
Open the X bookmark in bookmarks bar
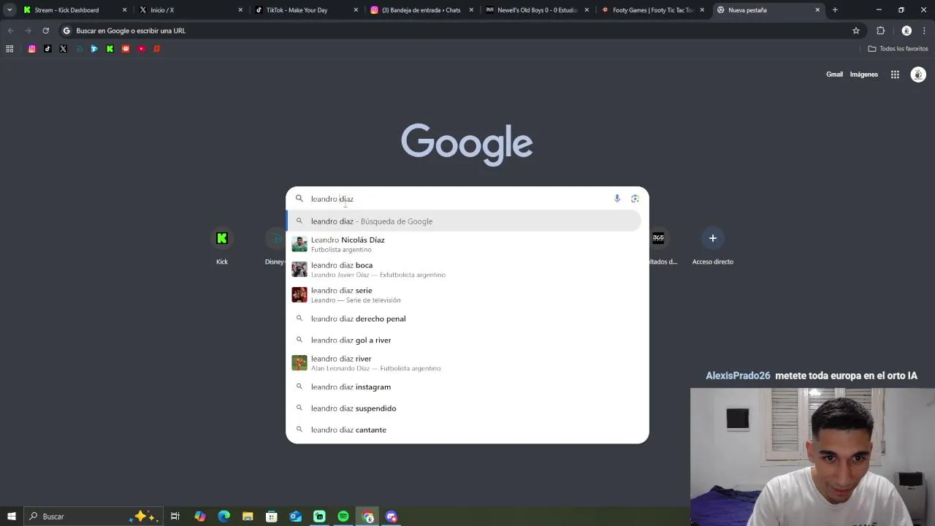click(63, 49)
